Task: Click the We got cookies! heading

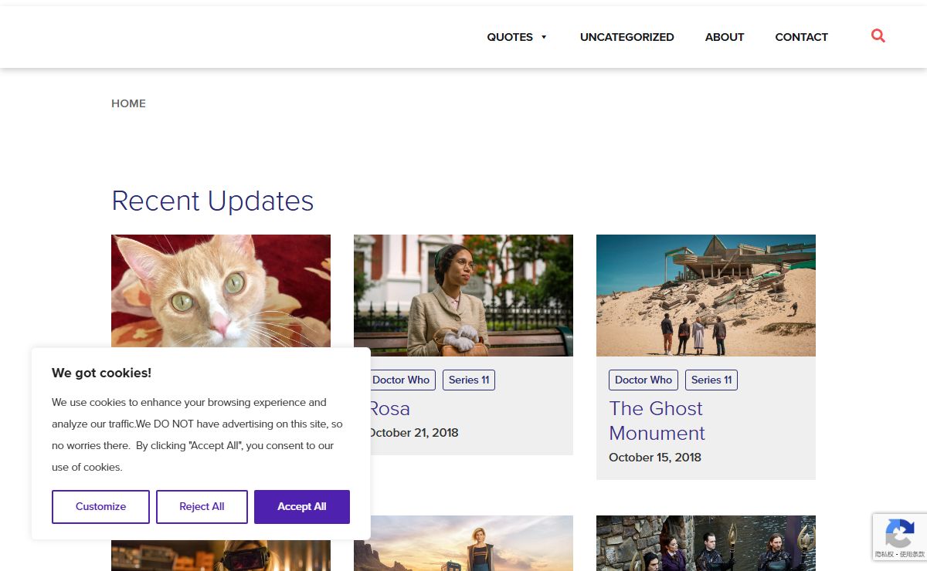Action: pyautogui.click(x=101, y=373)
